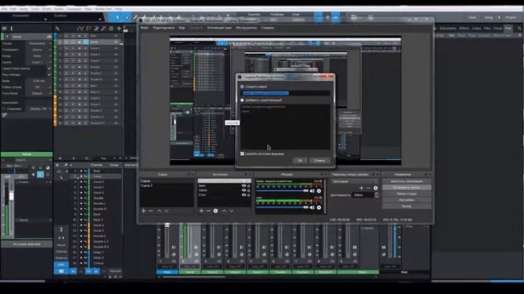Open "Вид" menu in OBS
The width and height of the screenshot is (524, 294).
[182, 28]
